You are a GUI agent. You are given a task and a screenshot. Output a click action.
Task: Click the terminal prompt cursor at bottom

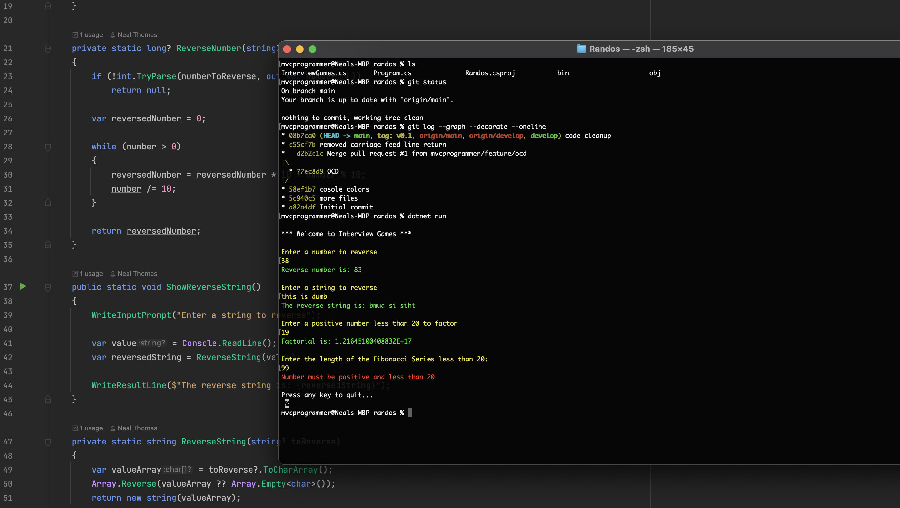click(410, 413)
